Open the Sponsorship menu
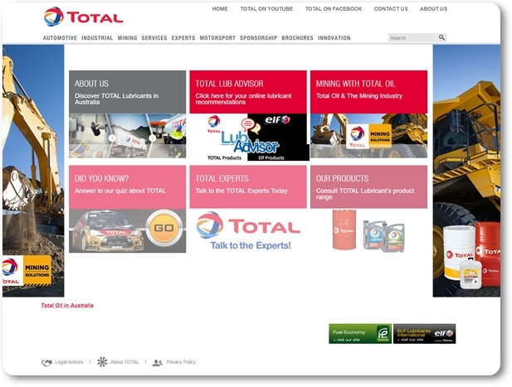 259,38
